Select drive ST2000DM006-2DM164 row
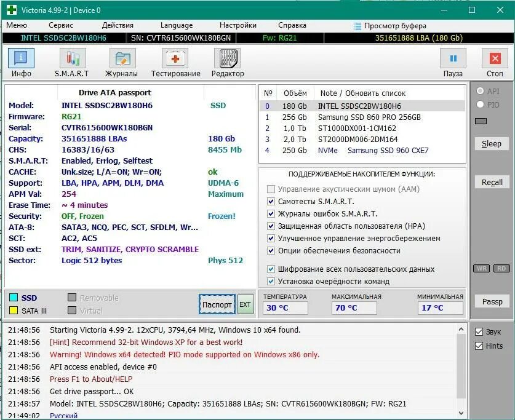This screenshot has width=515, height=420. point(362,140)
